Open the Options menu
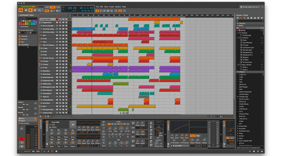 [x=118, y=7]
